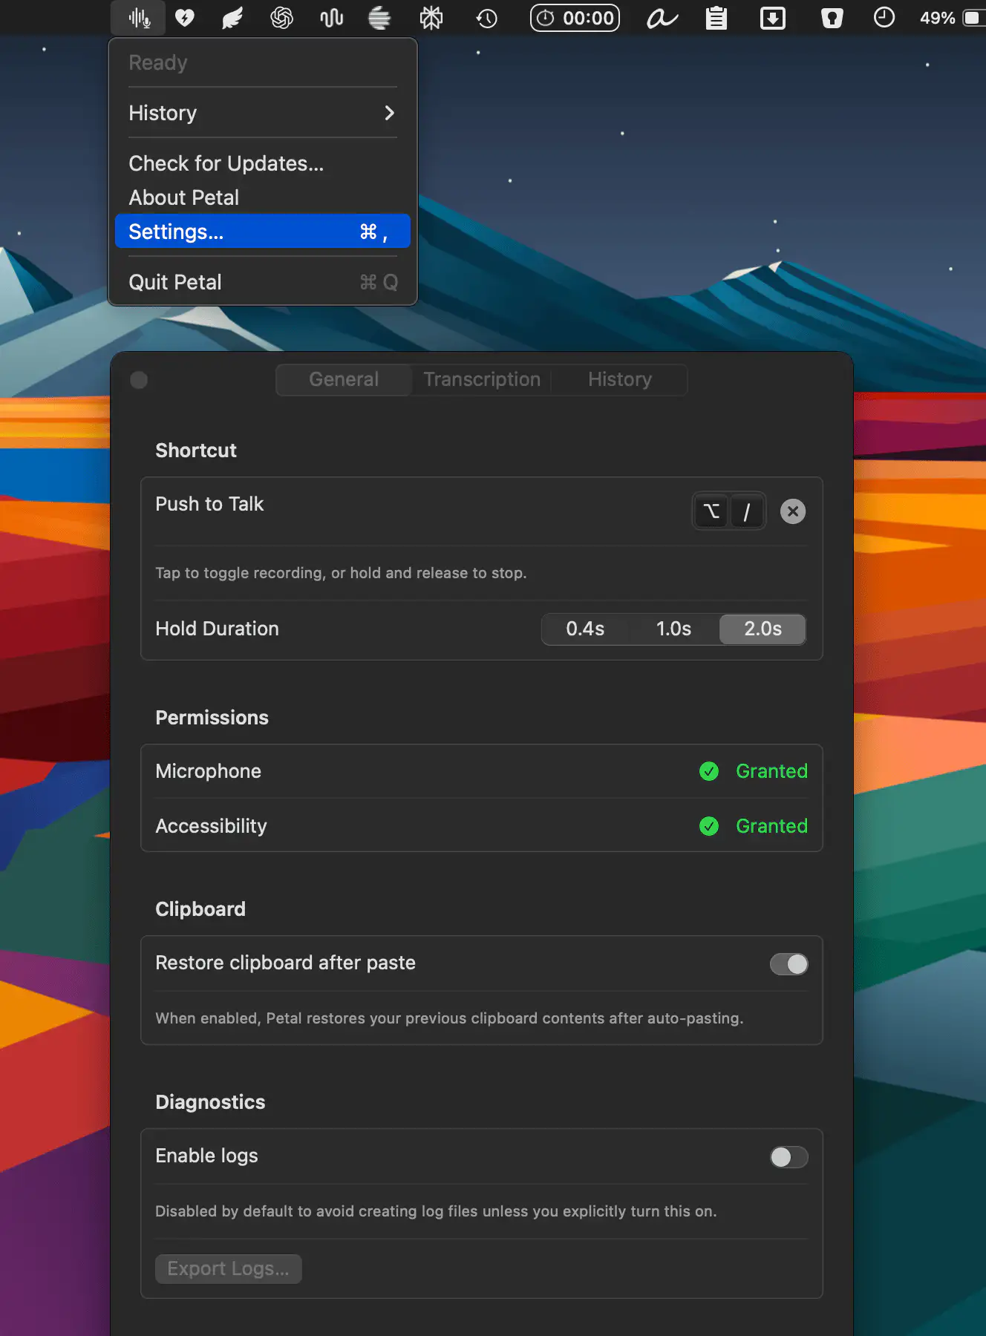Select Settings… from the Petal menu
Image resolution: width=986 pixels, height=1336 pixels.
click(263, 232)
